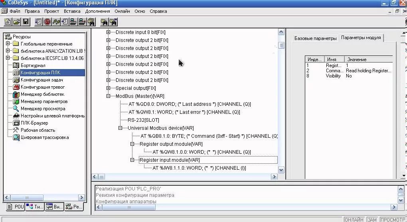Image resolution: width=407 pixels, height=222 pixels.
Task: Click the Find binoculars toolbar icon
Action: [x=104, y=22]
